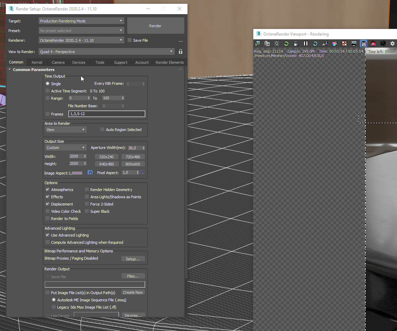This screenshot has width=397, height=331.
Task: Switch to the Kernel tab
Action: click(37, 62)
